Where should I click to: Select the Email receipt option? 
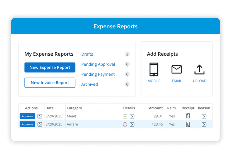point(177,70)
